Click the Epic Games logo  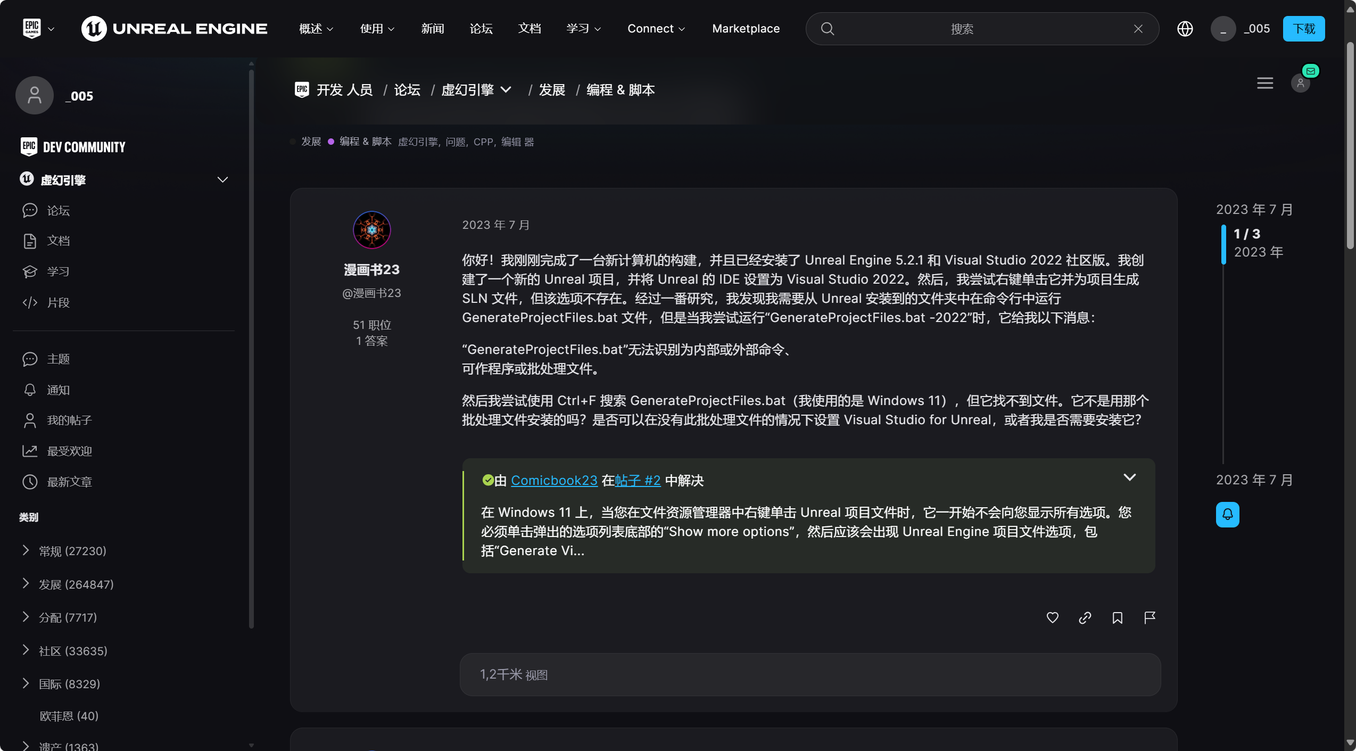tap(32, 28)
